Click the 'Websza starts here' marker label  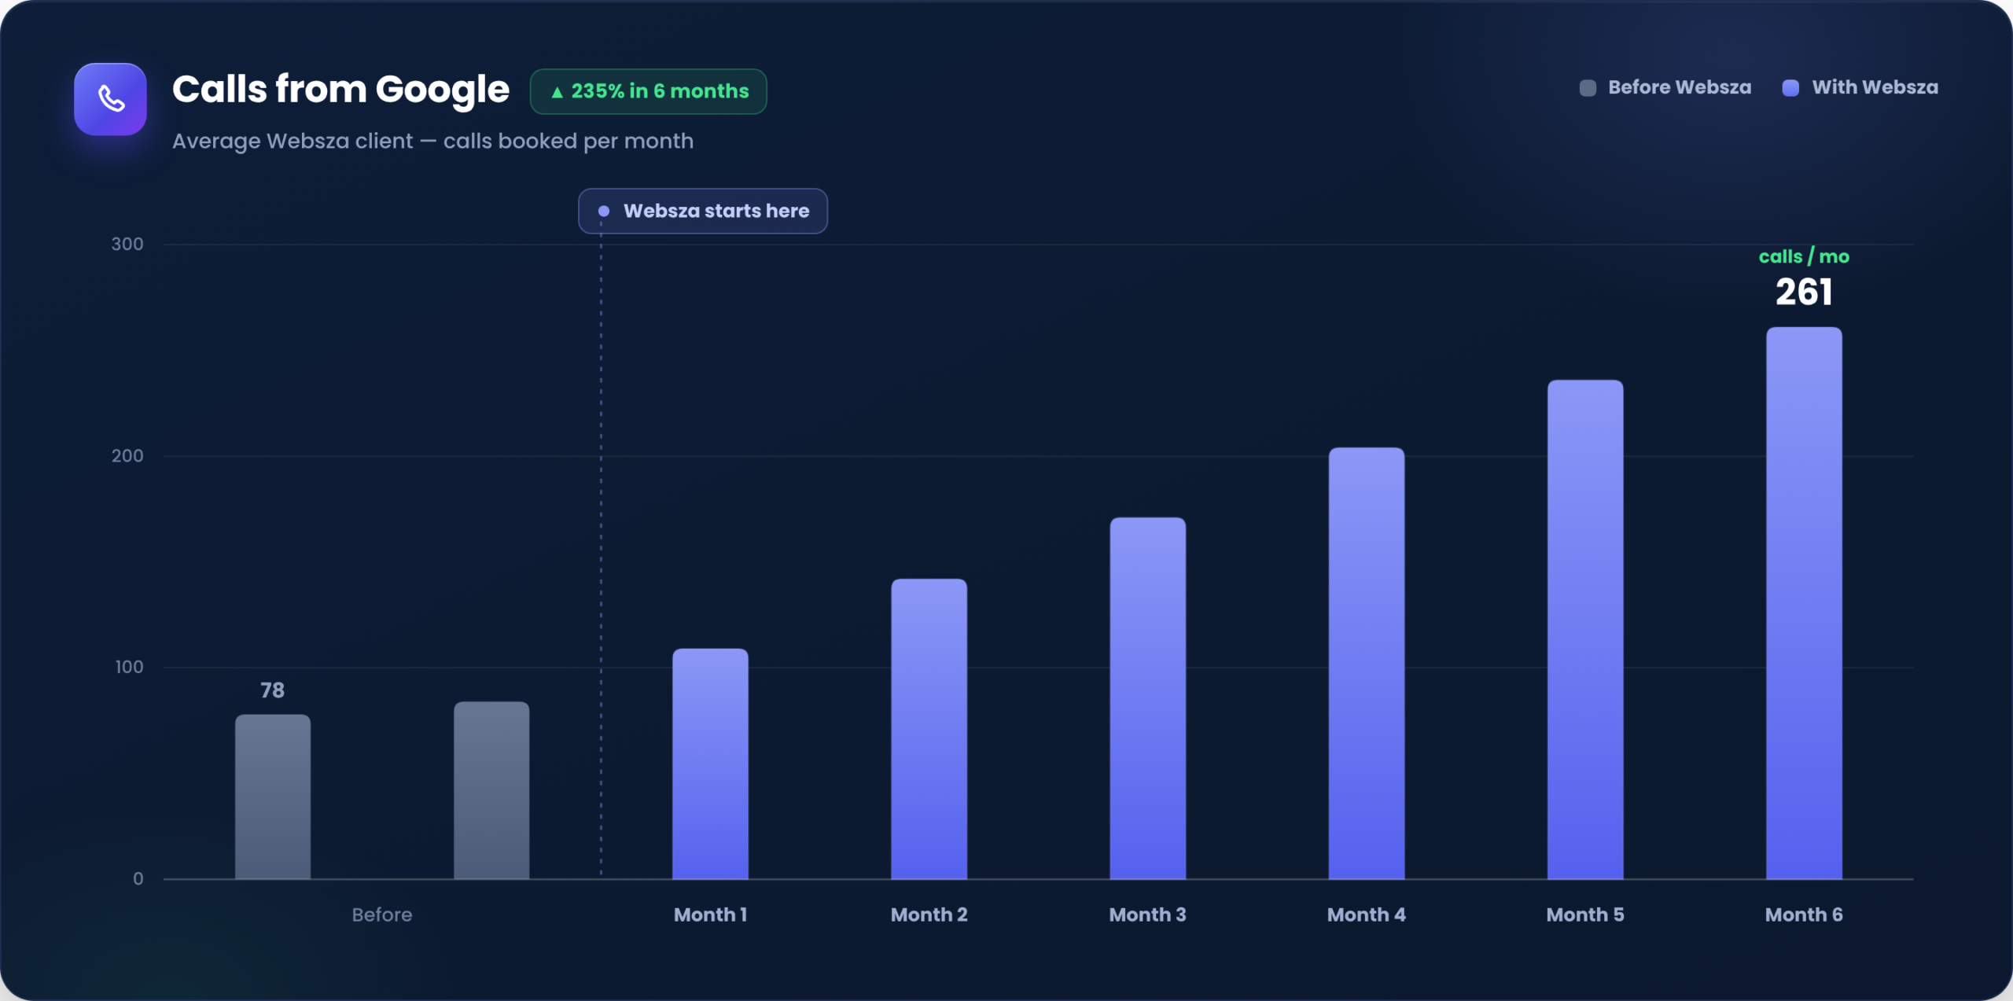pyautogui.click(x=703, y=211)
